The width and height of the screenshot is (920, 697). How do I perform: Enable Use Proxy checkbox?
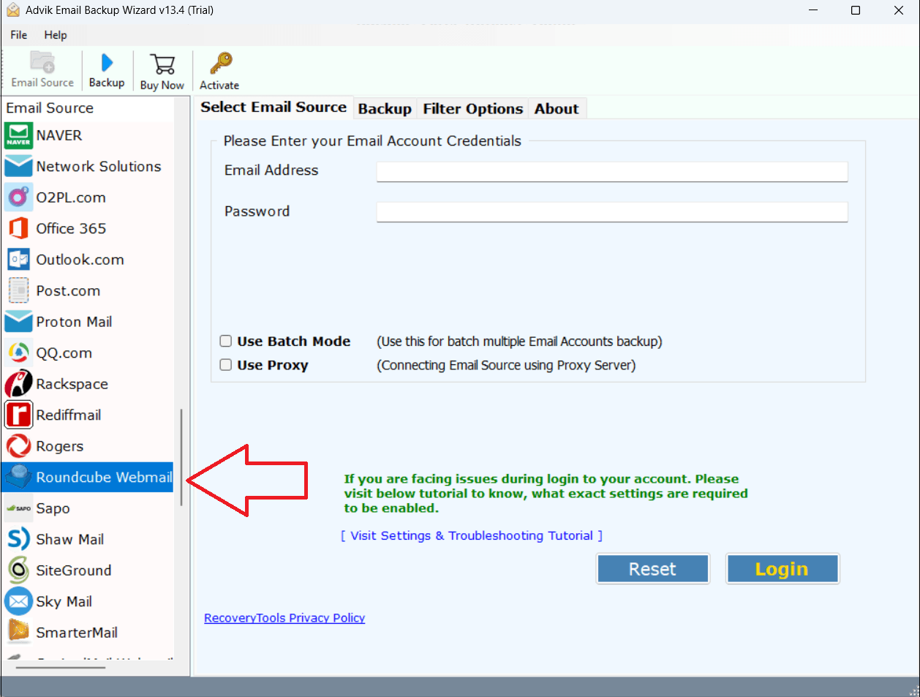point(226,364)
